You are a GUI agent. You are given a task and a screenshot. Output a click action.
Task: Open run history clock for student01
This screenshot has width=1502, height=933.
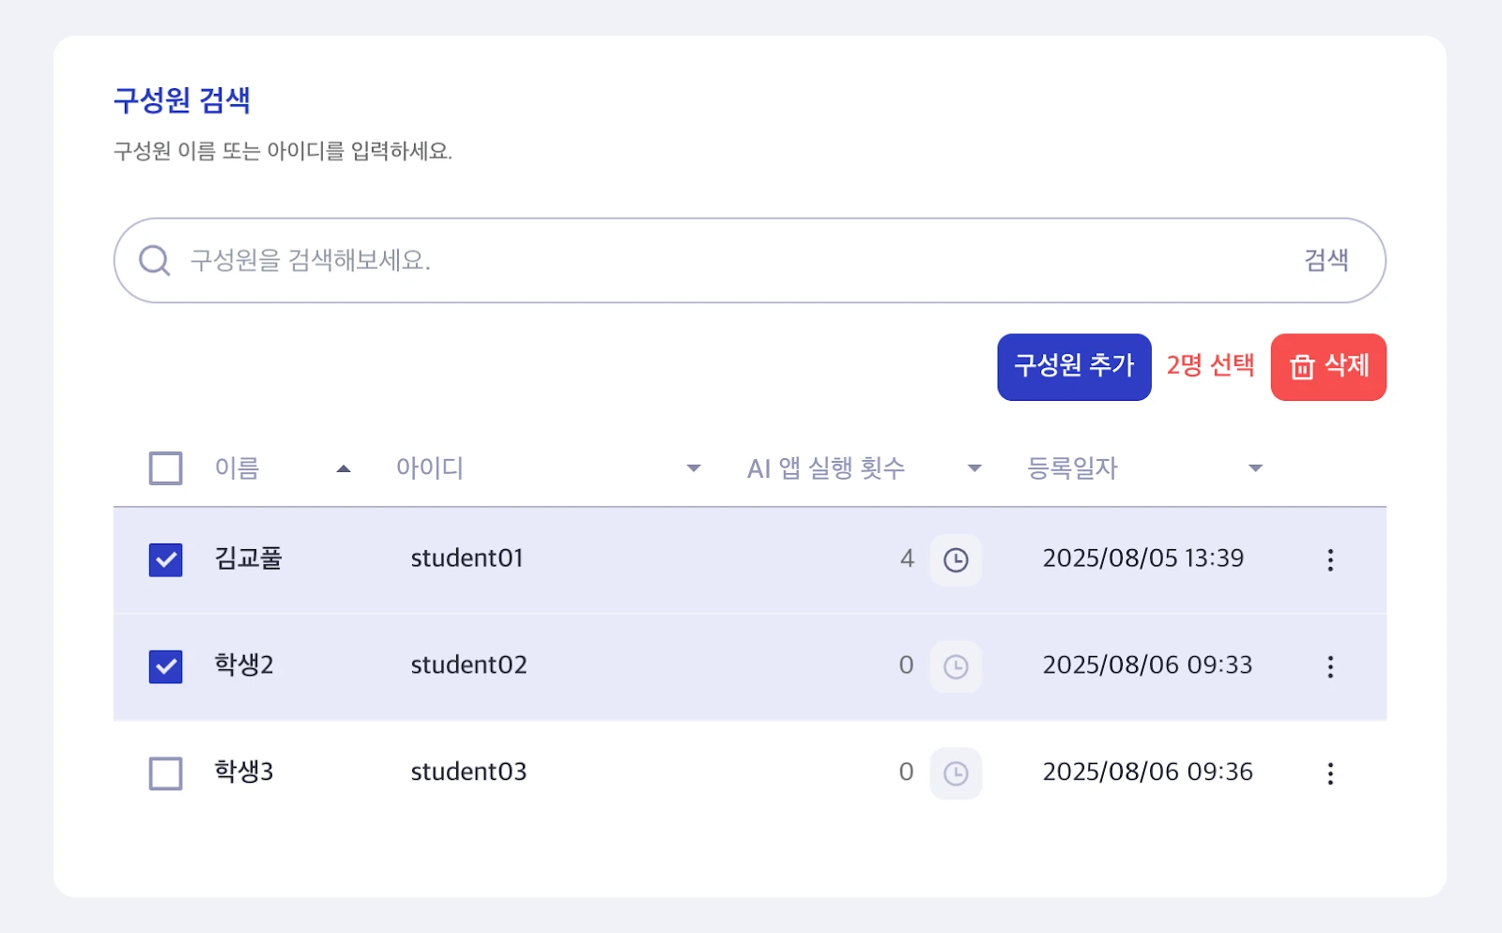point(956,560)
